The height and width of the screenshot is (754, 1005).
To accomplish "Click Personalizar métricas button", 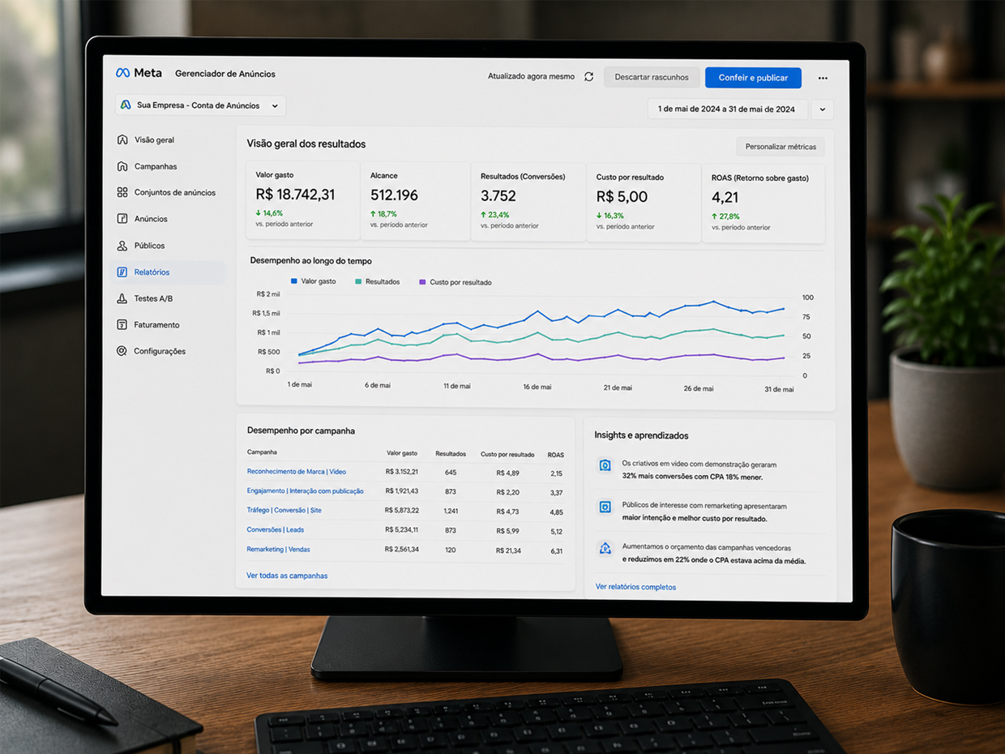I will click(780, 147).
